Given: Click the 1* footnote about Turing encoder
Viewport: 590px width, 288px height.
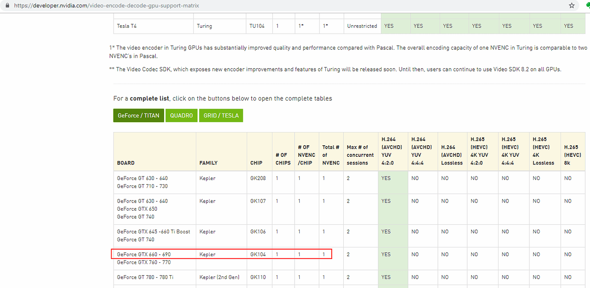Looking at the screenshot, I should (x=348, y=52).
